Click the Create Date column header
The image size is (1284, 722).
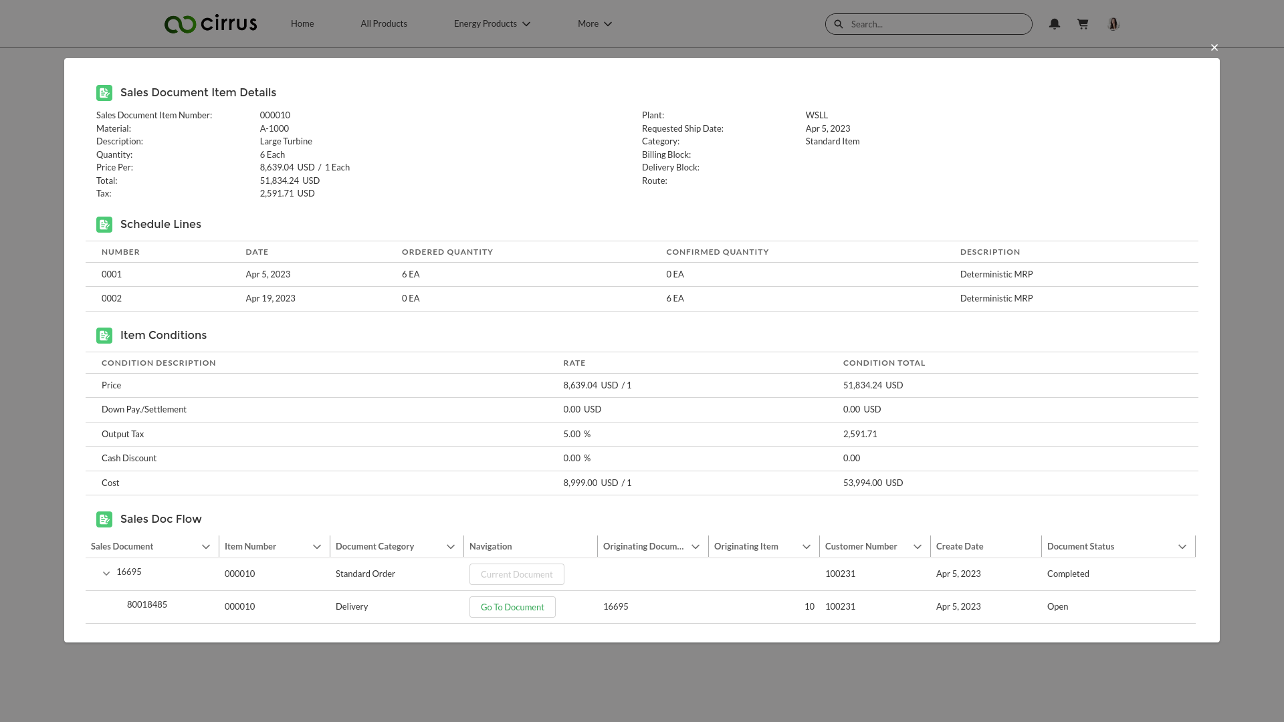pyautogui.click(x=960, y=546)
